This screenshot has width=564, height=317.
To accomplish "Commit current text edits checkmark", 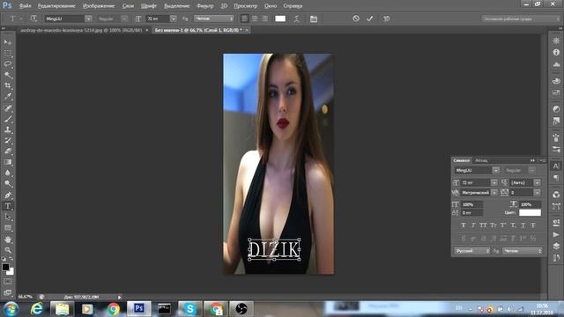I will point(370,18).
